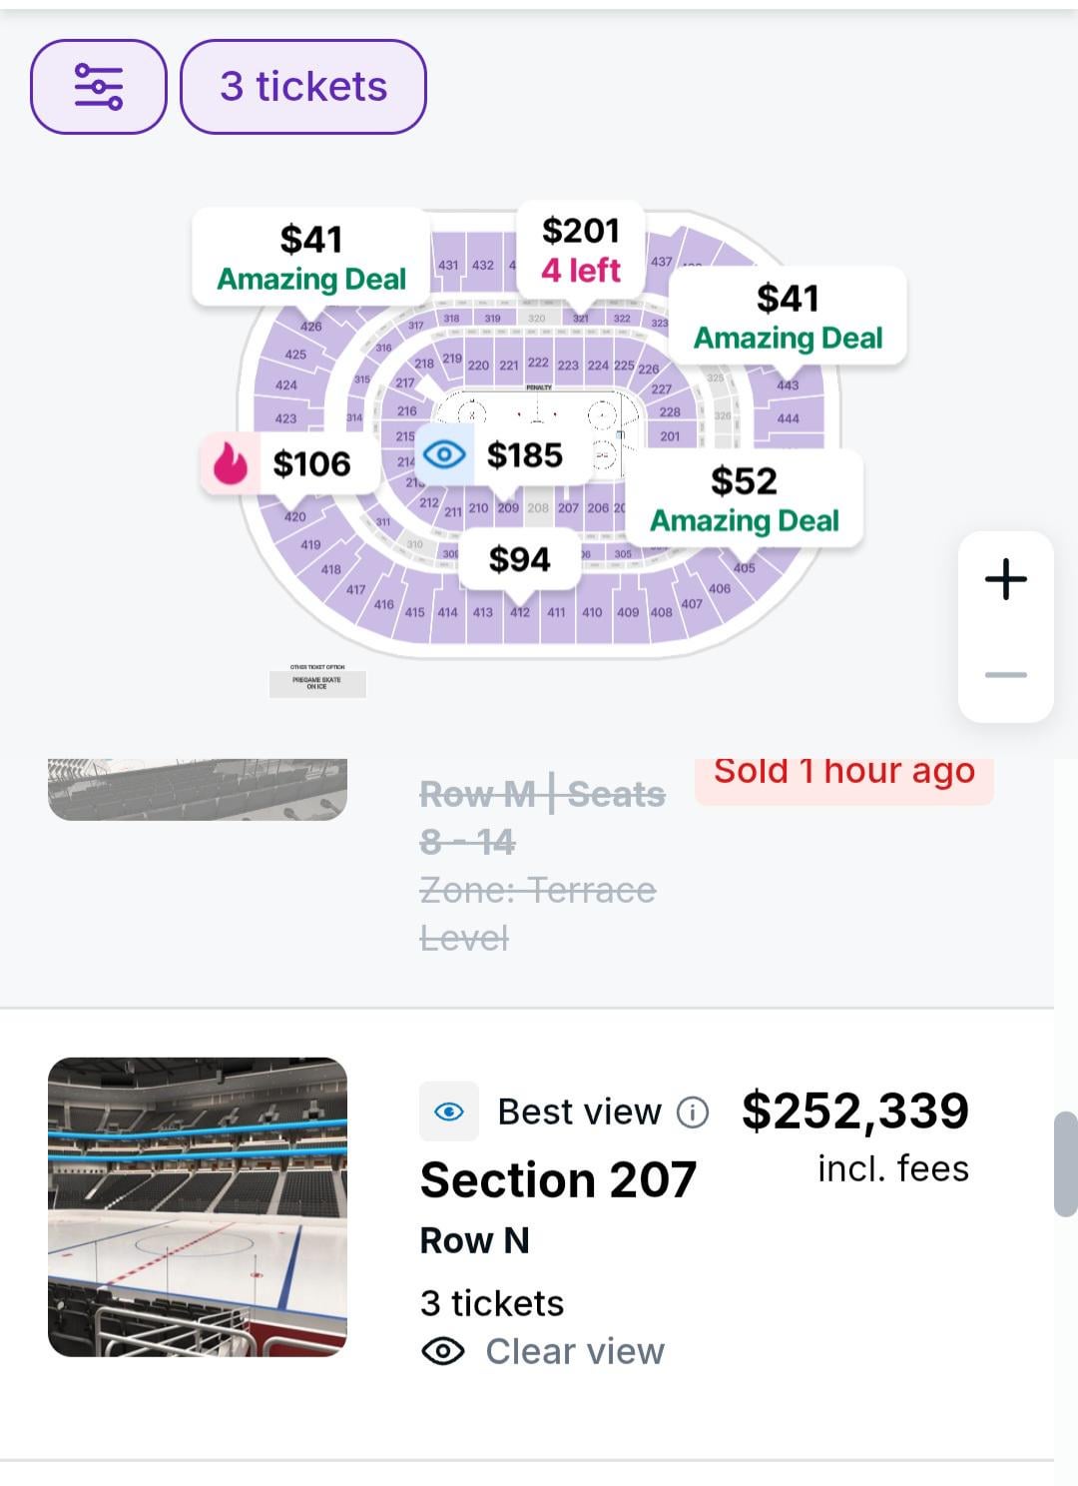
Task: Select section 222 on the seat map
Action: pos(538,363)
